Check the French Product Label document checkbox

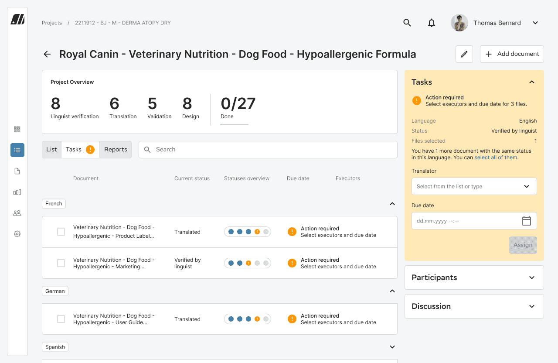pyautogui.click(x=61, y=232)
